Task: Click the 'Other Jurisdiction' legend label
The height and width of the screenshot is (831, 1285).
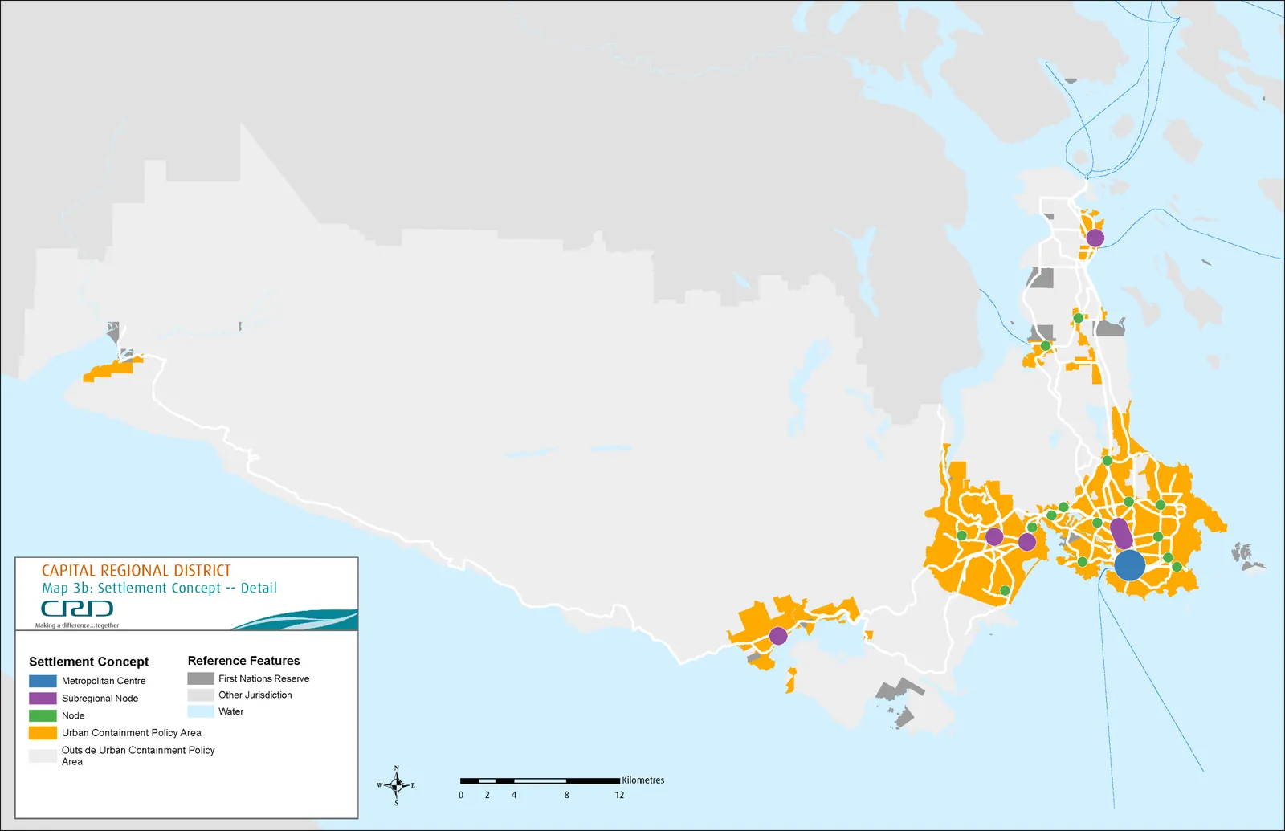Action: (x=255, y=695)
